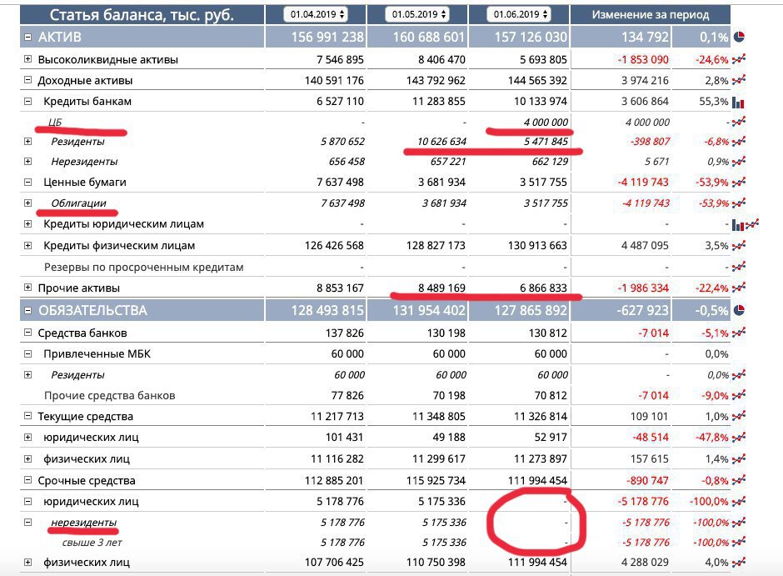Click the value 130 913 663
The width and height of the screenshot is (783, 576).
tap(537, 245)
